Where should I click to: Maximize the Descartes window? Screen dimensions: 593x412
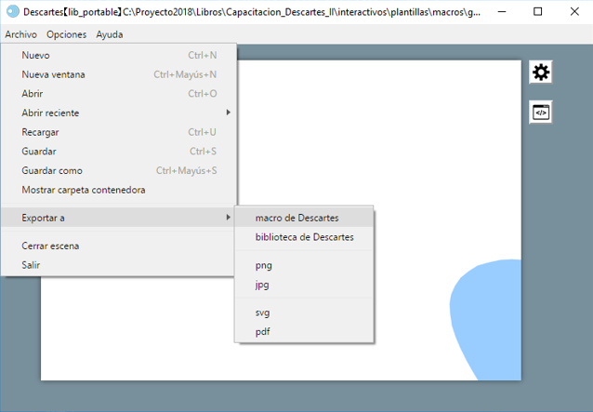click(x=537, y=12)
